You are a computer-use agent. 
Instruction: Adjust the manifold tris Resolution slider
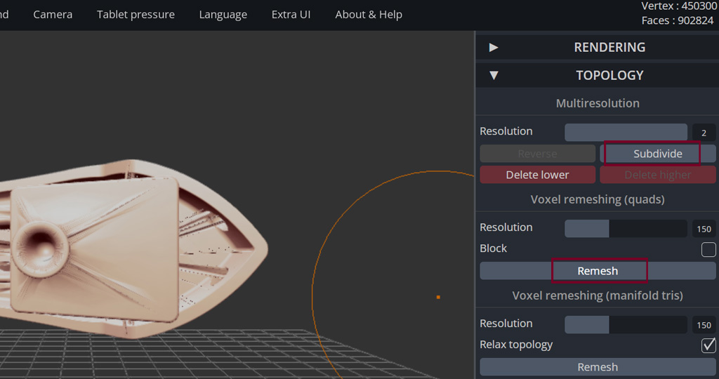[x=626, y=324]
